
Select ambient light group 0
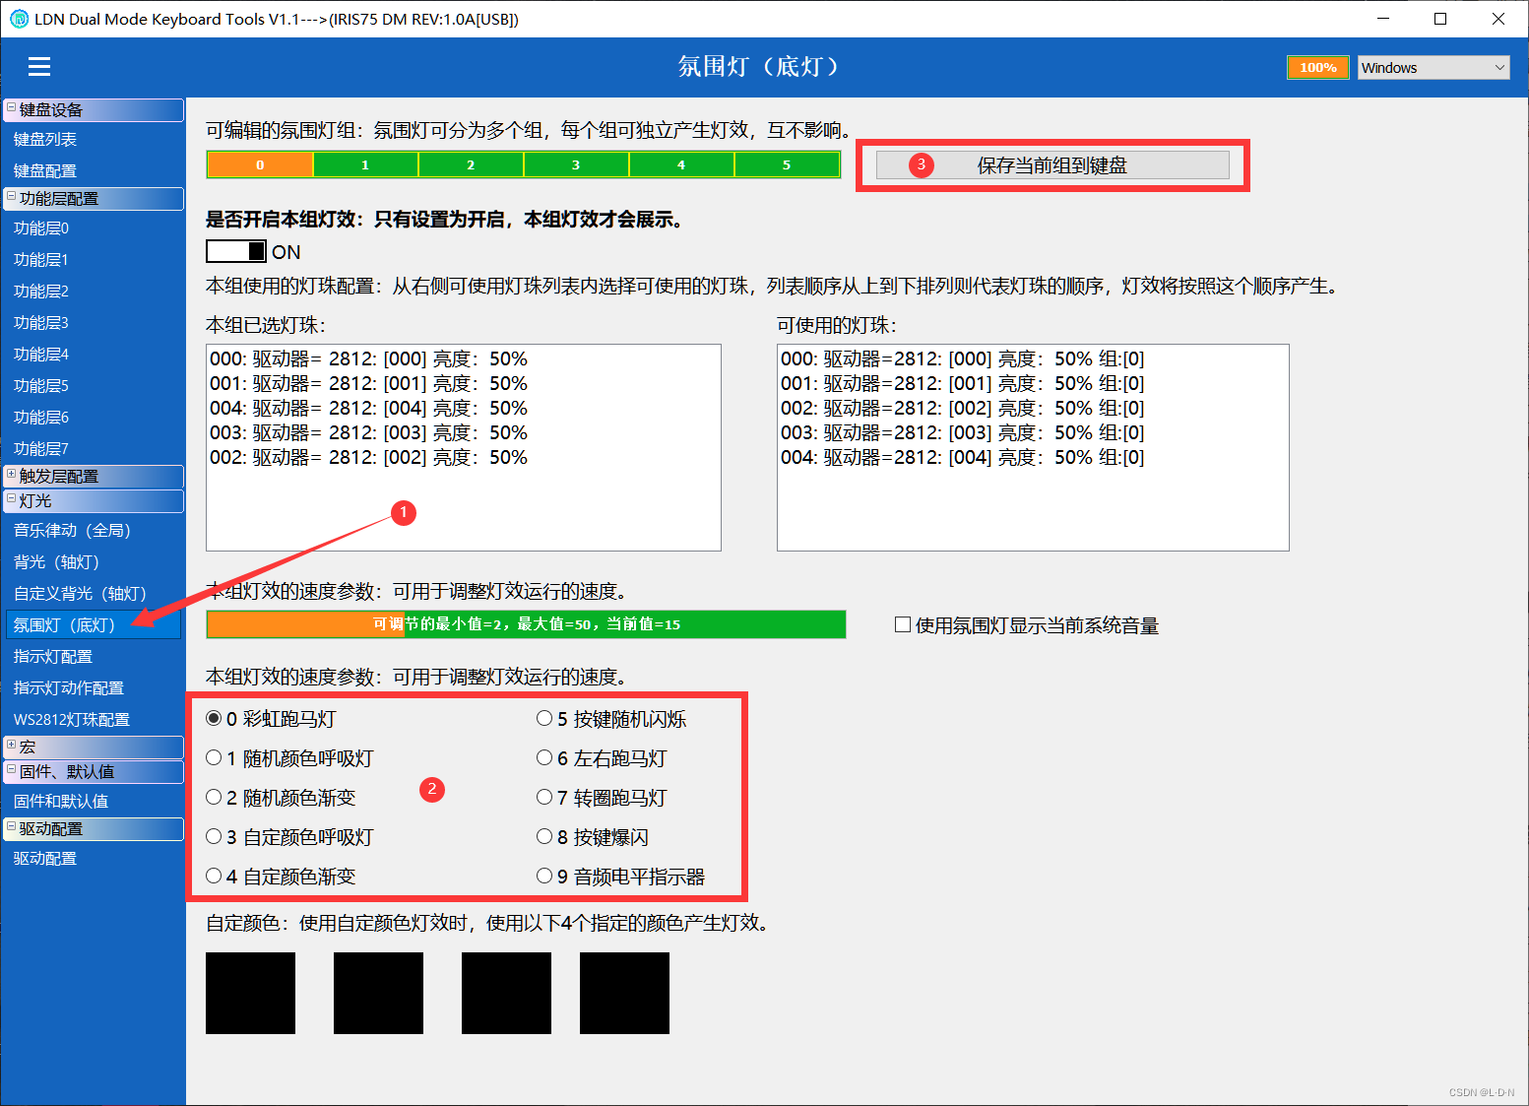[x=260, y=164]
